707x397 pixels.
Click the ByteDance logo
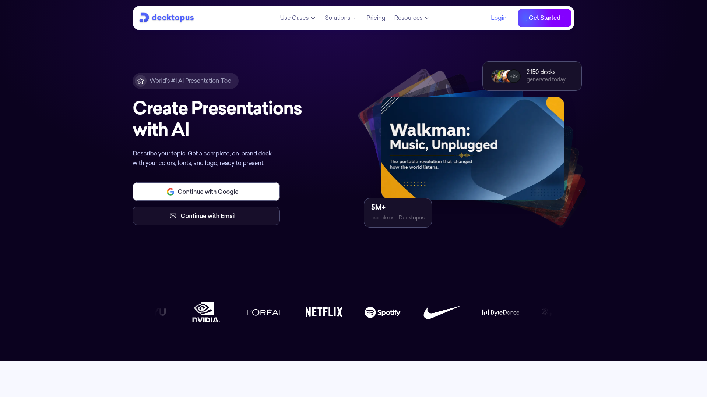click(501, 312)
